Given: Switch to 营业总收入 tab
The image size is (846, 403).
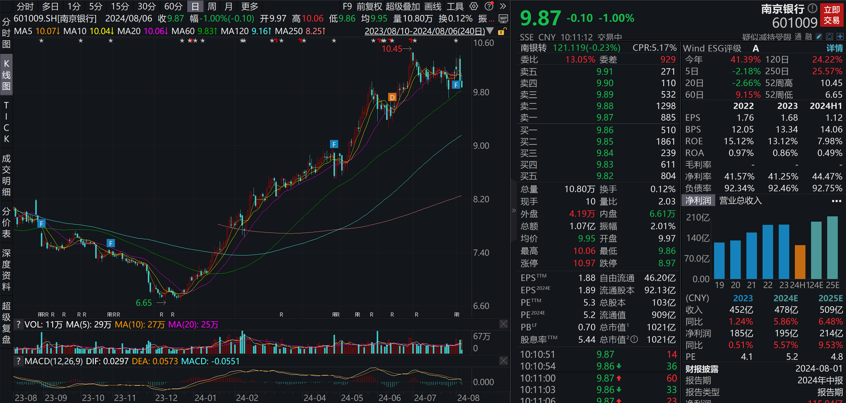Looking at the screenshot, I should coord(740,200).
